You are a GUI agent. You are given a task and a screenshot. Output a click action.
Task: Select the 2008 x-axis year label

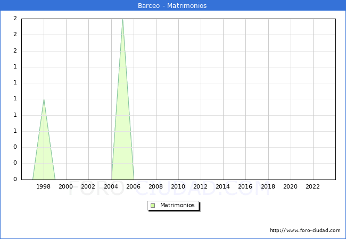point(155,186)
